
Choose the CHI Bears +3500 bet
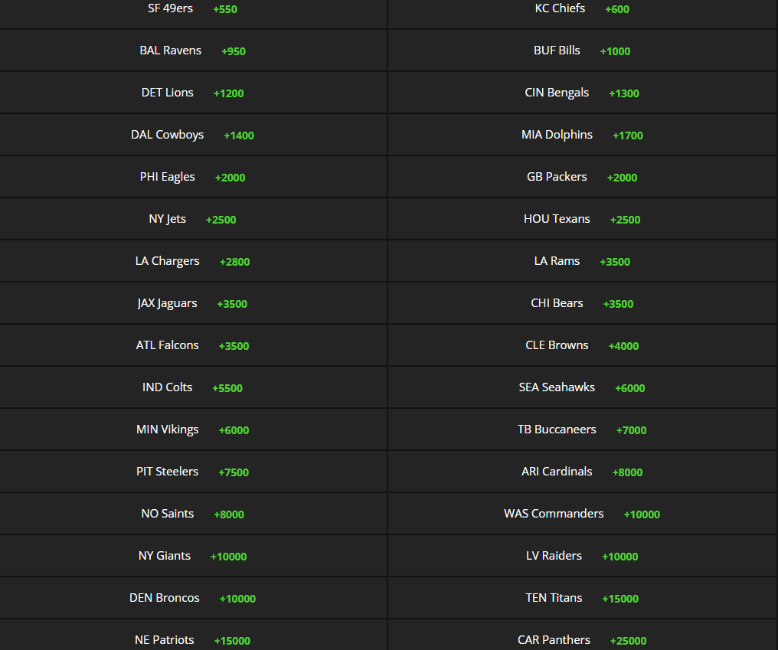click(582, 303)
